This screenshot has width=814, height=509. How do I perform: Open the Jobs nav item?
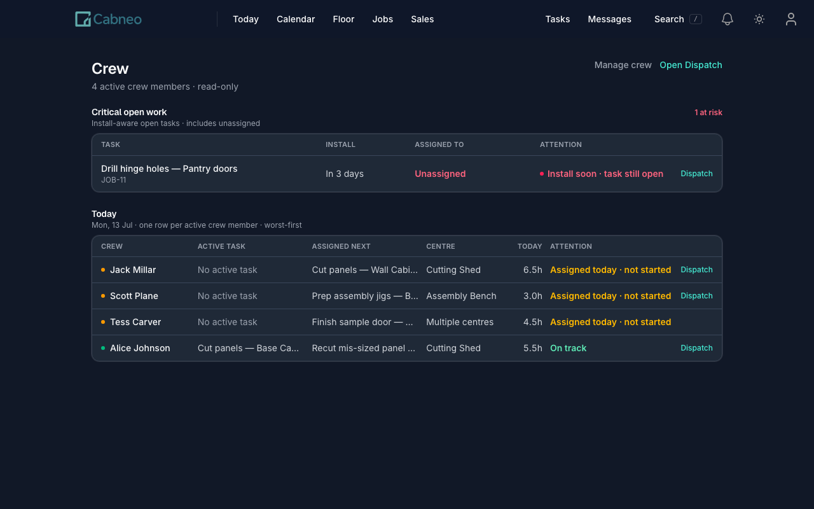click(x=383, y=19)
